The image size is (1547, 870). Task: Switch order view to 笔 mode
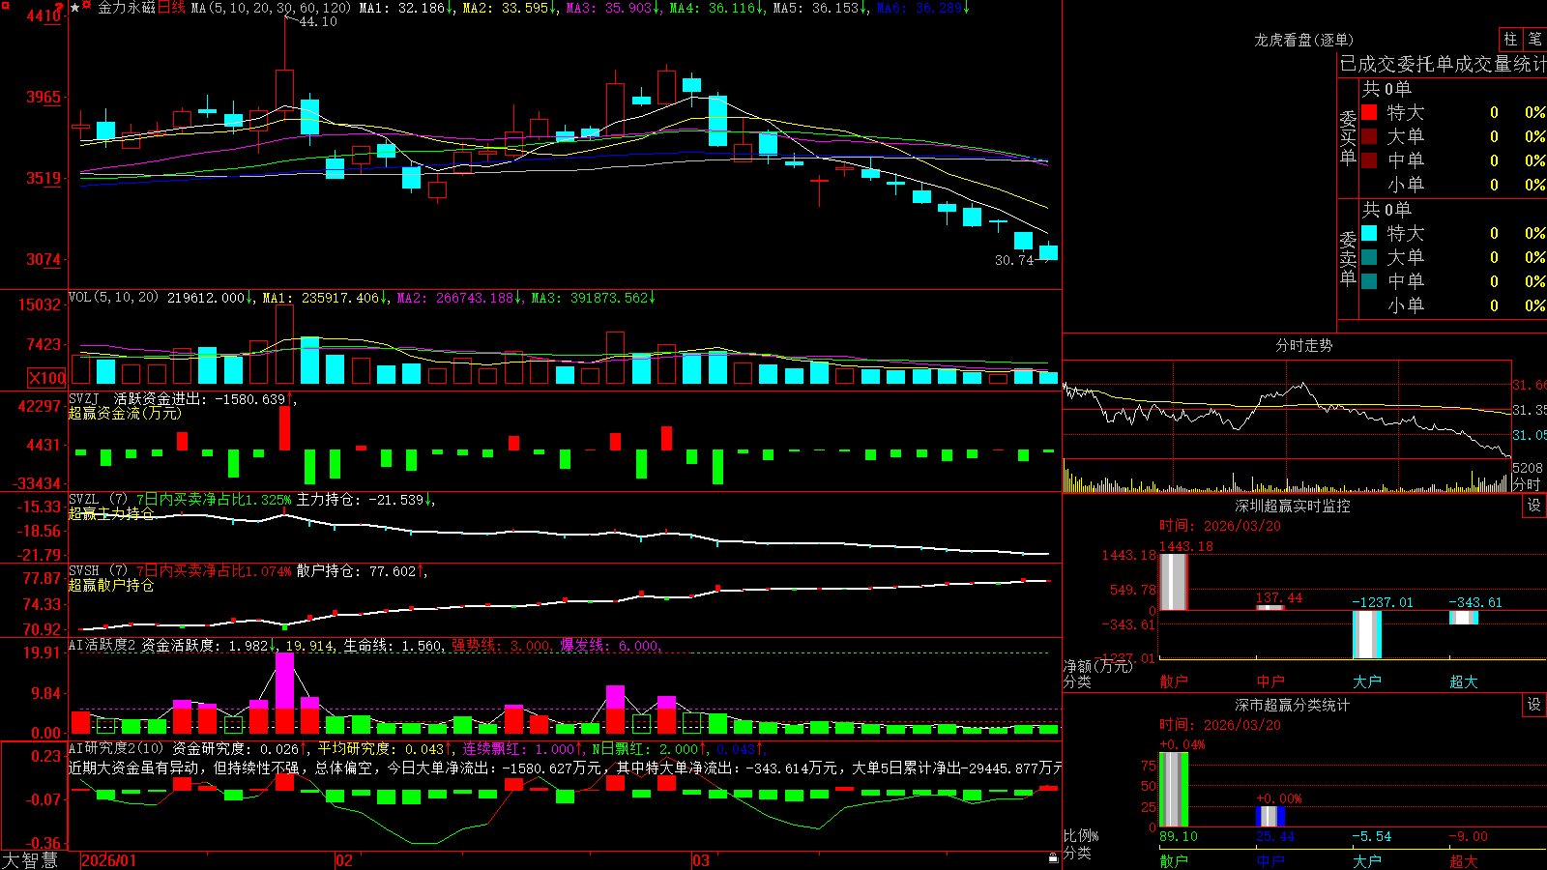pos(1534,40)
